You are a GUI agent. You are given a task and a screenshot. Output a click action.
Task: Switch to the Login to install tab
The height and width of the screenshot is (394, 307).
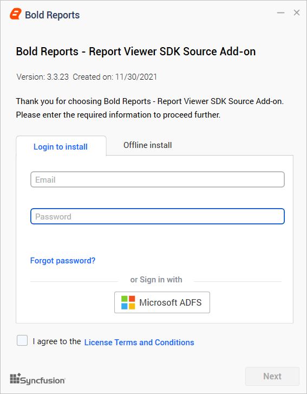(61, 146)
